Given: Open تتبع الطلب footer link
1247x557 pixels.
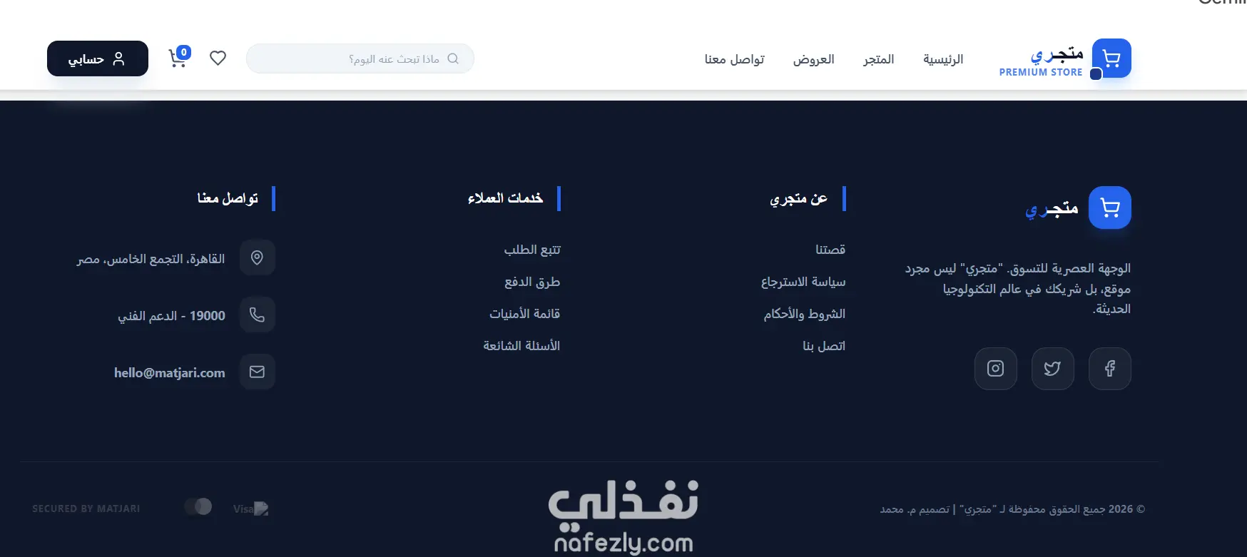Looking at the screenshot, I should (x=532, y=250).
